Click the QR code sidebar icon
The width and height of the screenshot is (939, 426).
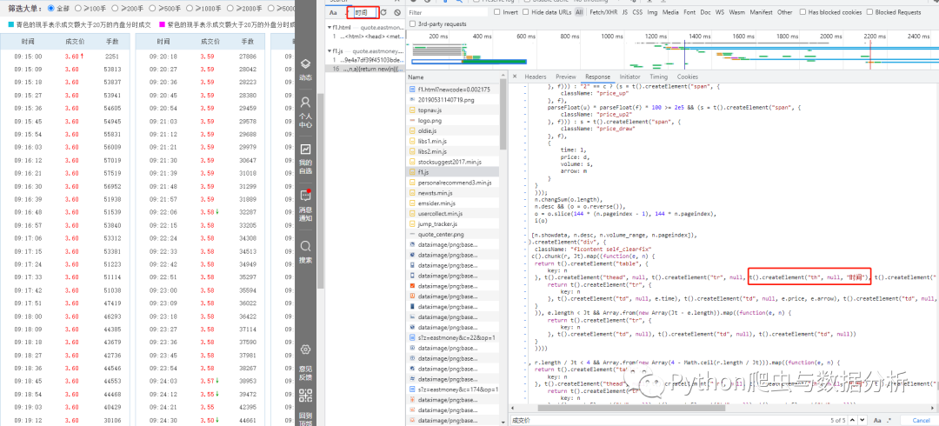(305, 396)
